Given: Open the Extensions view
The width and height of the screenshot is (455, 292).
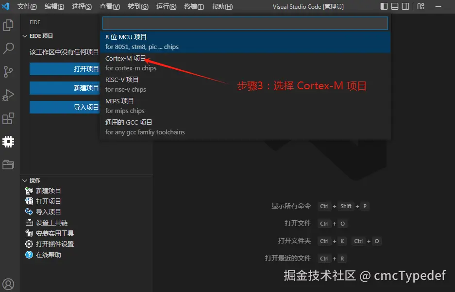Looking at the screenshot, I should pyautogui.click(x=8, y=118).
